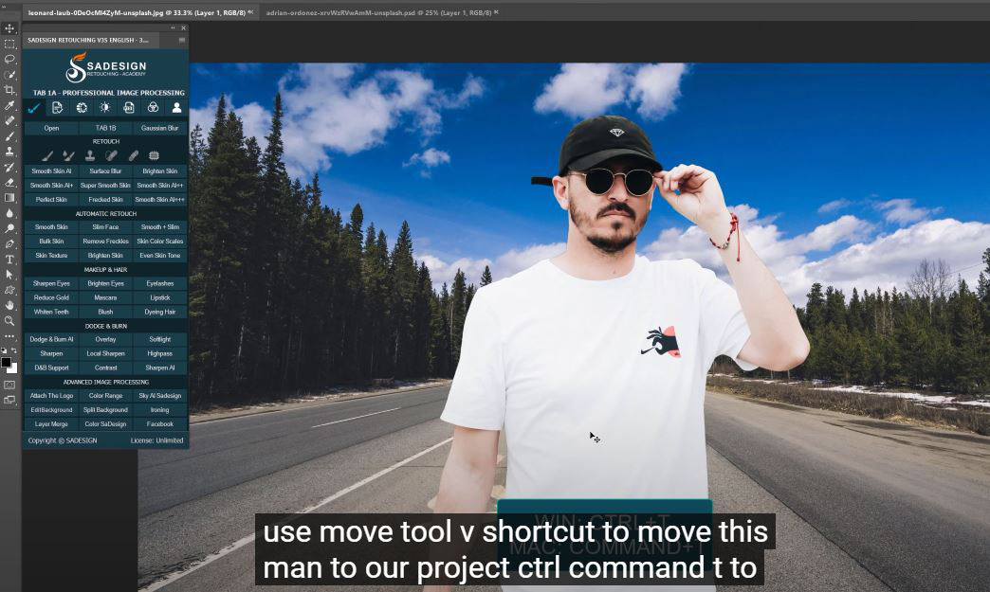This screenshot has height=592, width=990.
Task: Select the Clone Stamp tool in toolbar
Action: pyautogui.click(x=9, y=152)
